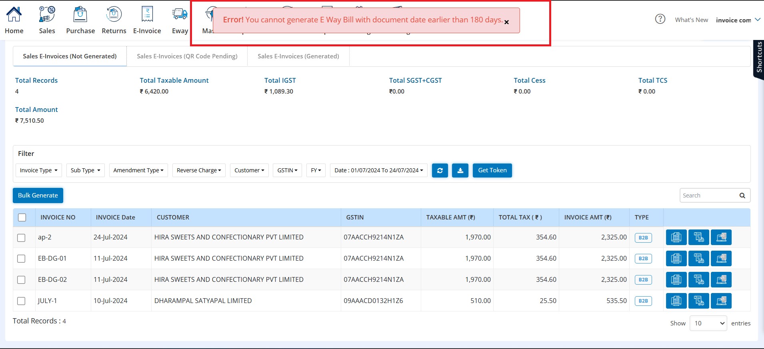764x349 pixels.
Task: Open the Reverse Charge filter dropdown
Action: click(199, 170)
